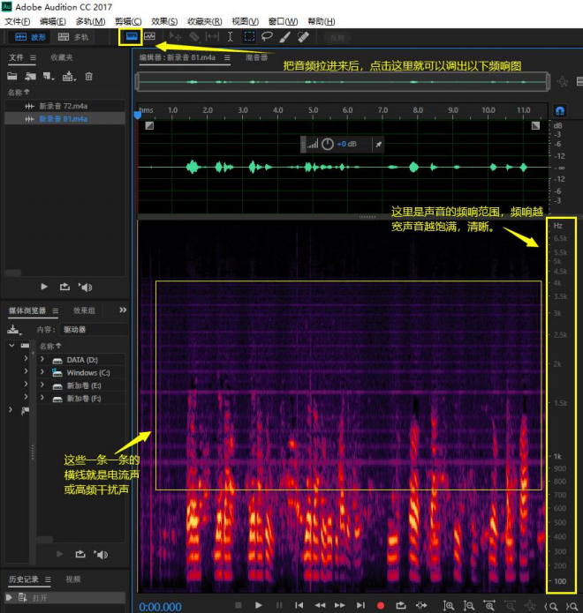This screenshot has width=583, height=613.
Task: Select the Razor tool in toolbar
Action: 194,37
